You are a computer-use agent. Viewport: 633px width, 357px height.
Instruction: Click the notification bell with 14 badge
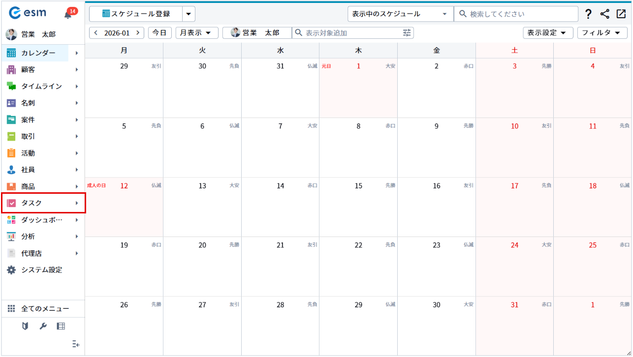click(x=68, y=14)
